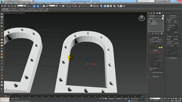Click the Render Production teapot icon
The image size is (182, 102).
click(124, 6)
